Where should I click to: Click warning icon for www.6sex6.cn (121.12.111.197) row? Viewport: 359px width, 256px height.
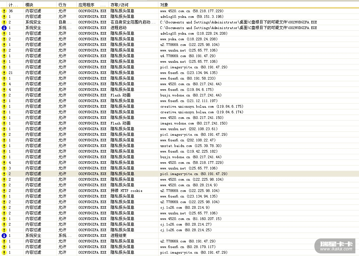[x=4, y=101]
